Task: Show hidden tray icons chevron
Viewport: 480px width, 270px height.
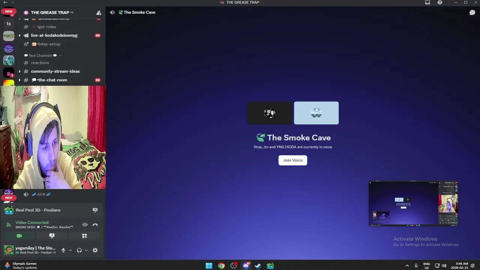Action: tap(407, 265)
